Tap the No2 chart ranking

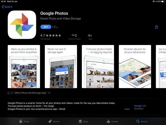74,35
